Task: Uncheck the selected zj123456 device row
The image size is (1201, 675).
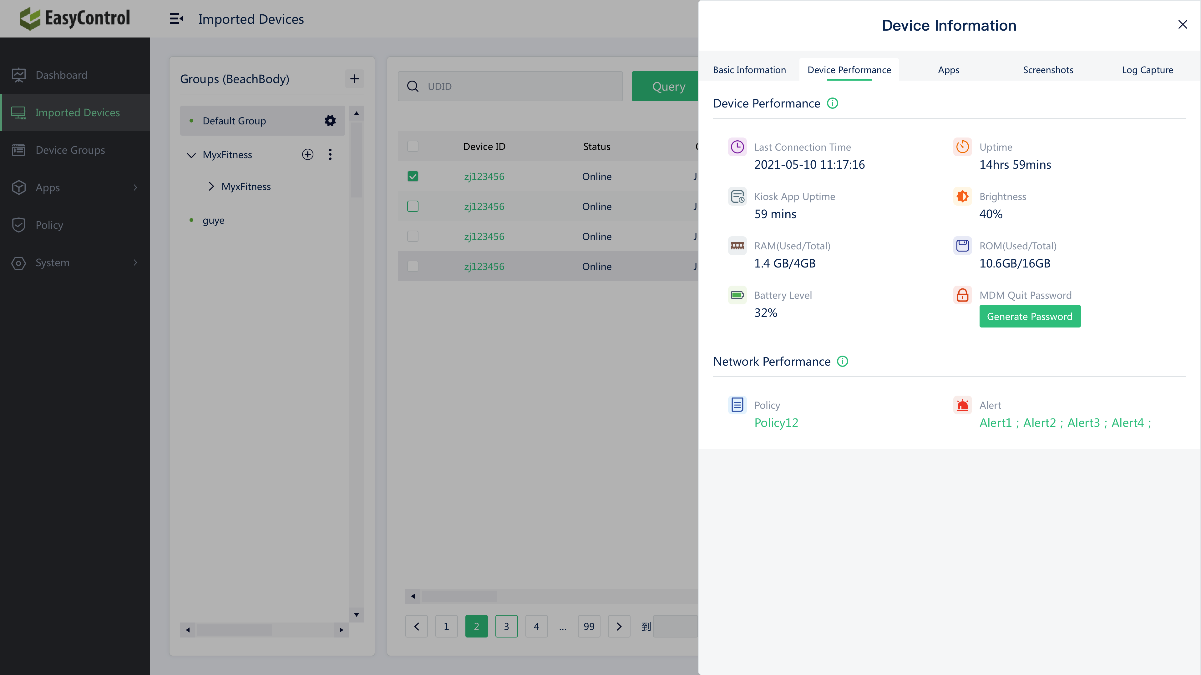Action: pyautogui.click(x=413, y=176)
